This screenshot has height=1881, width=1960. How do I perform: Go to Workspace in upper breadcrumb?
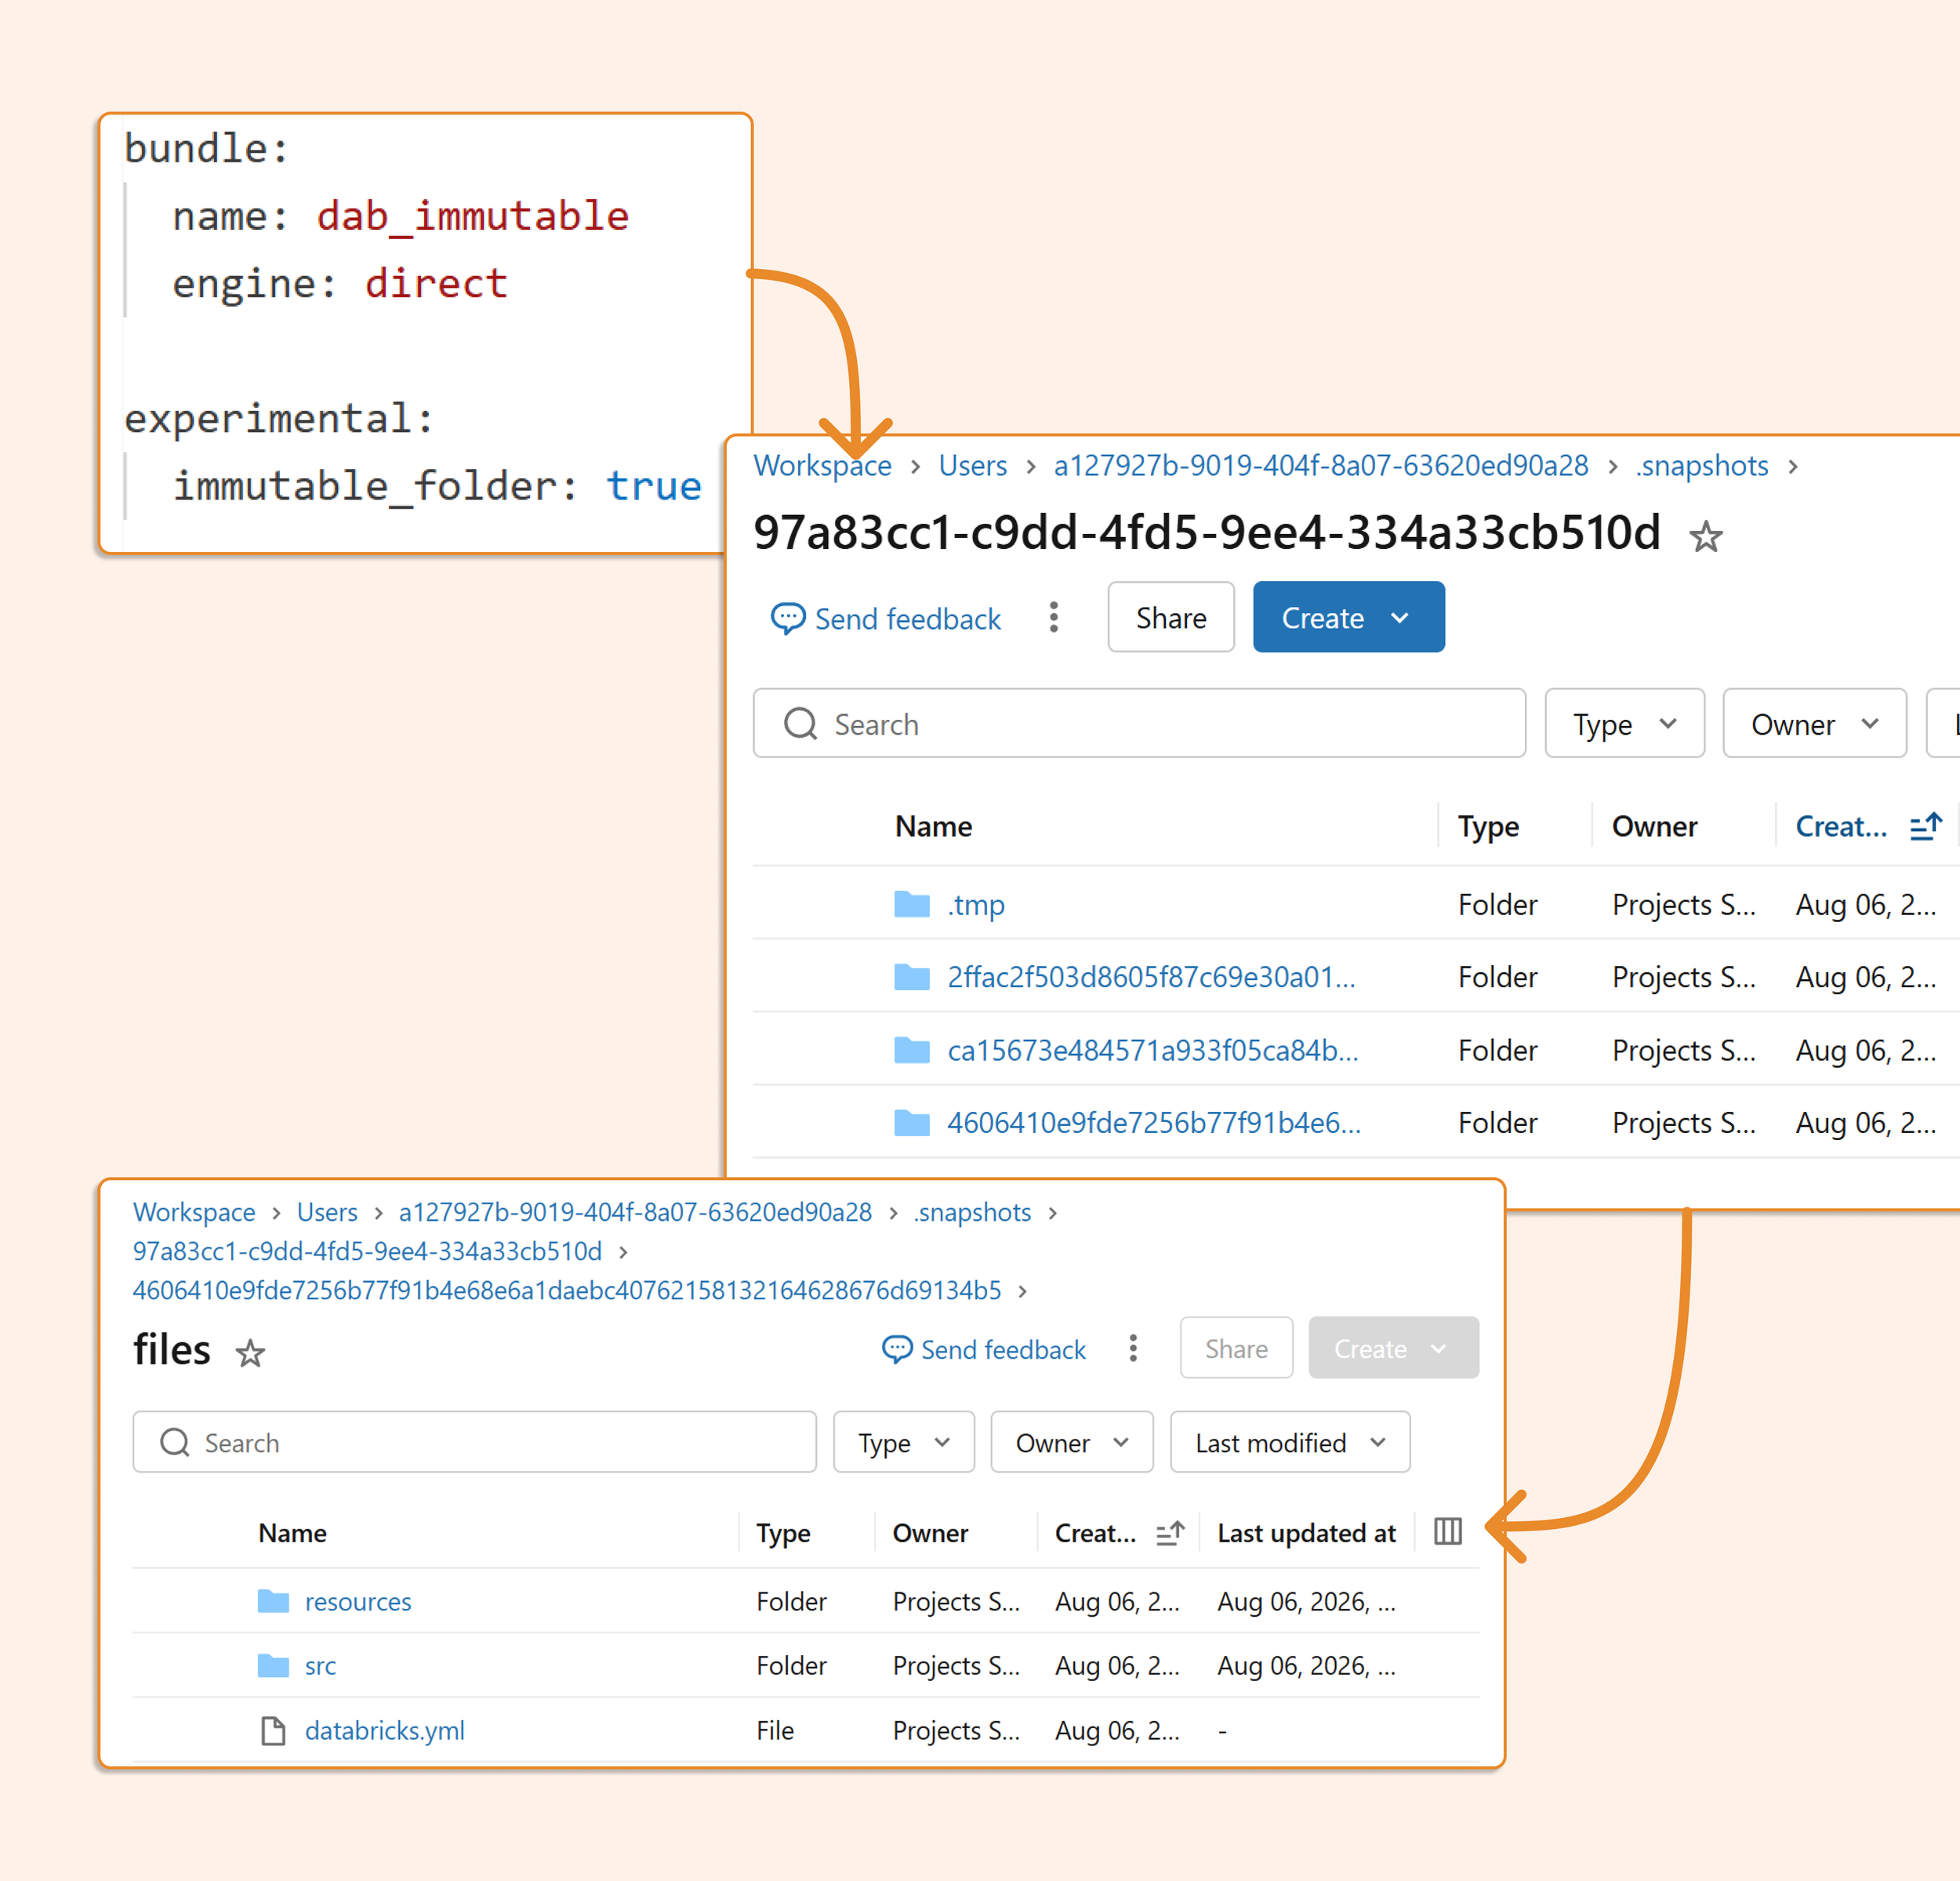pos(822,465)
